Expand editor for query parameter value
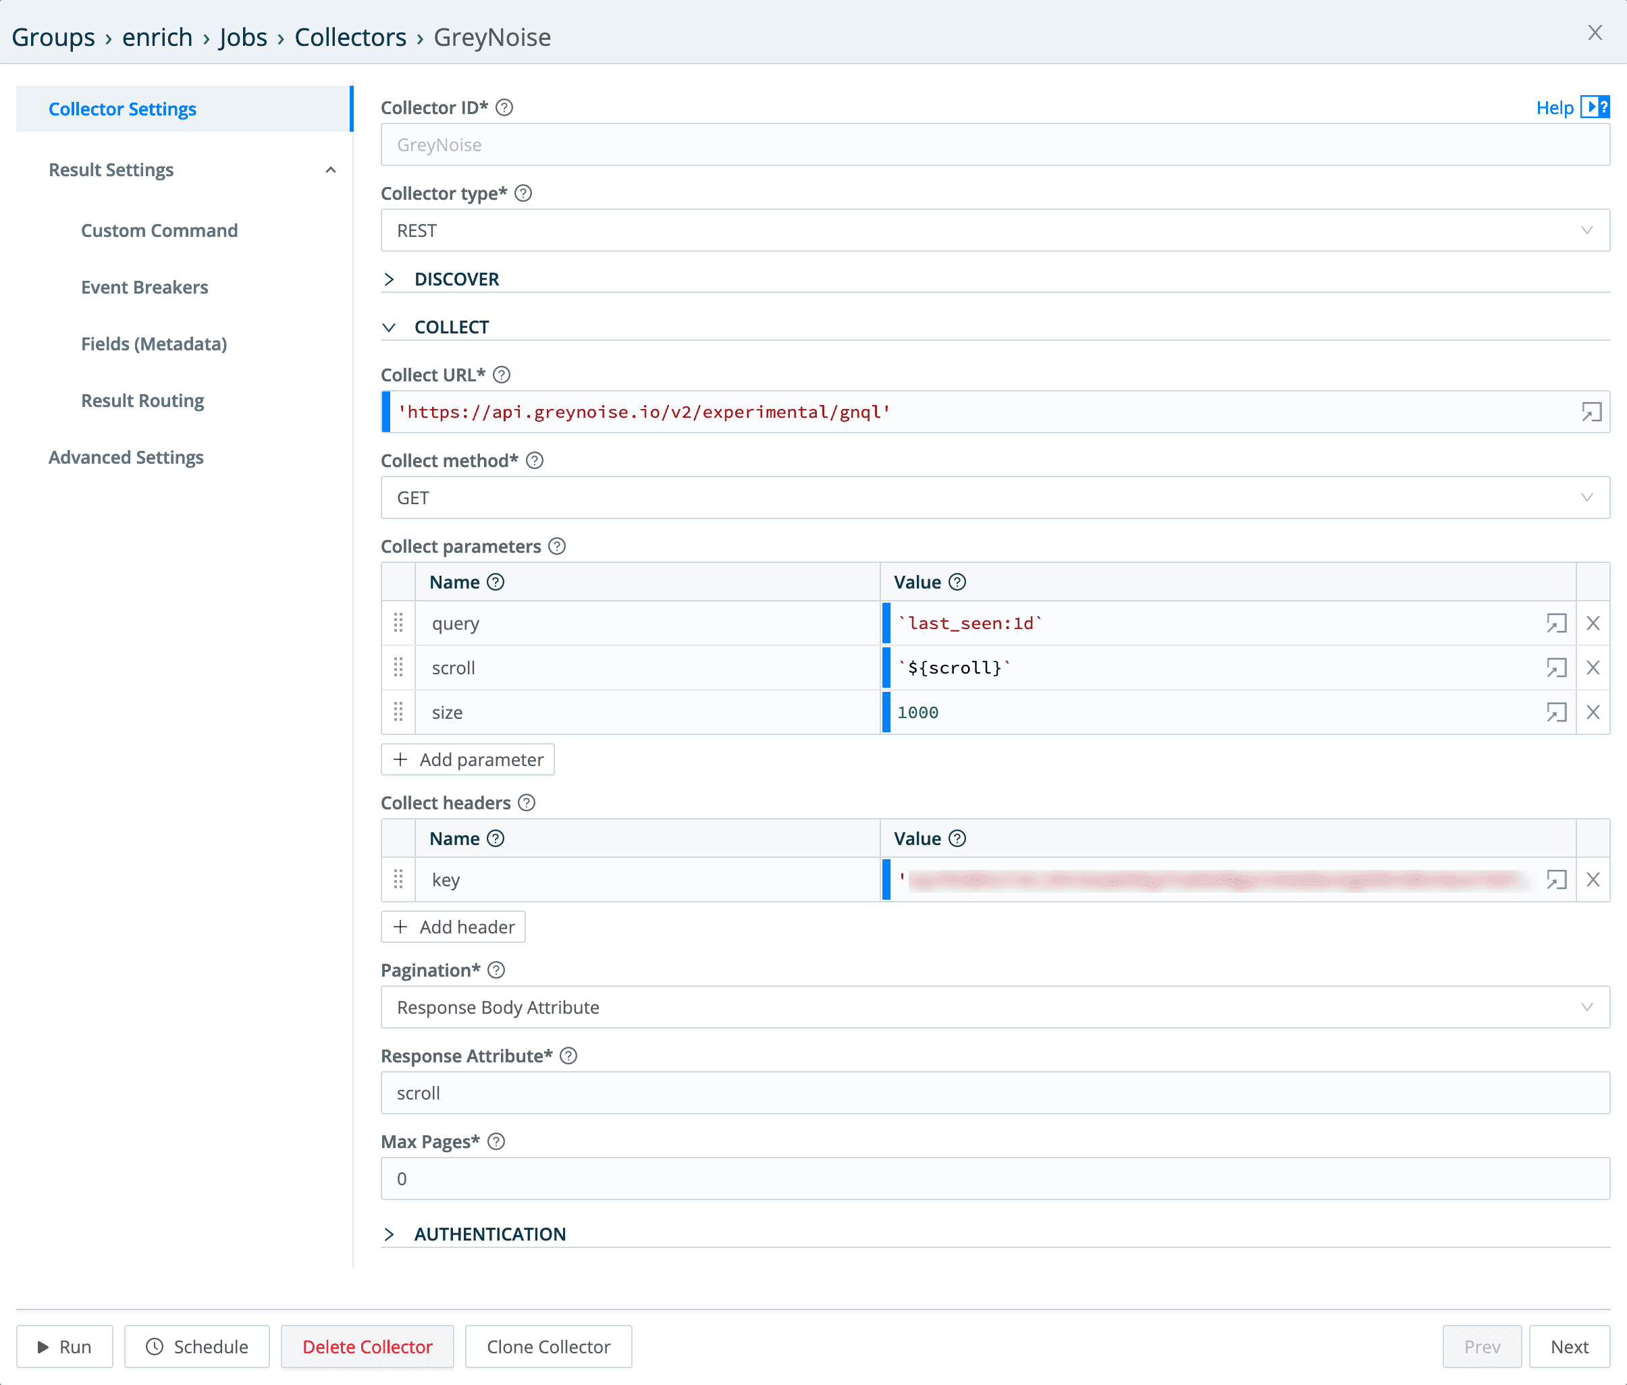The image size is (1627, 1385). coord(1556,624)
